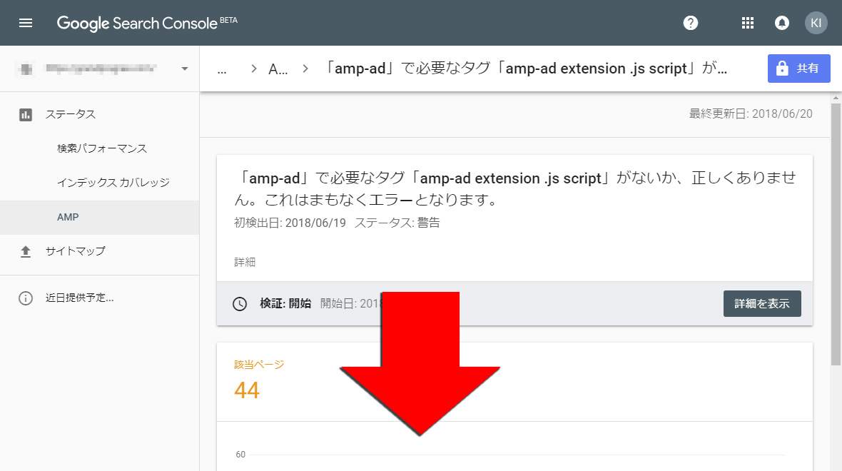Expand the 詳細 section label
Viewport: 842px width, 471px height.
pyautogui.click(x=245, y=262)
